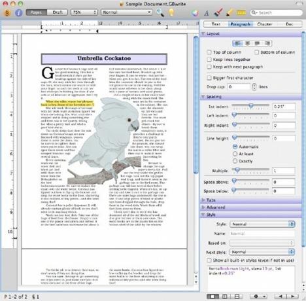Open the gear action menu
306x301 pixels.
click(x=258, y=296)
